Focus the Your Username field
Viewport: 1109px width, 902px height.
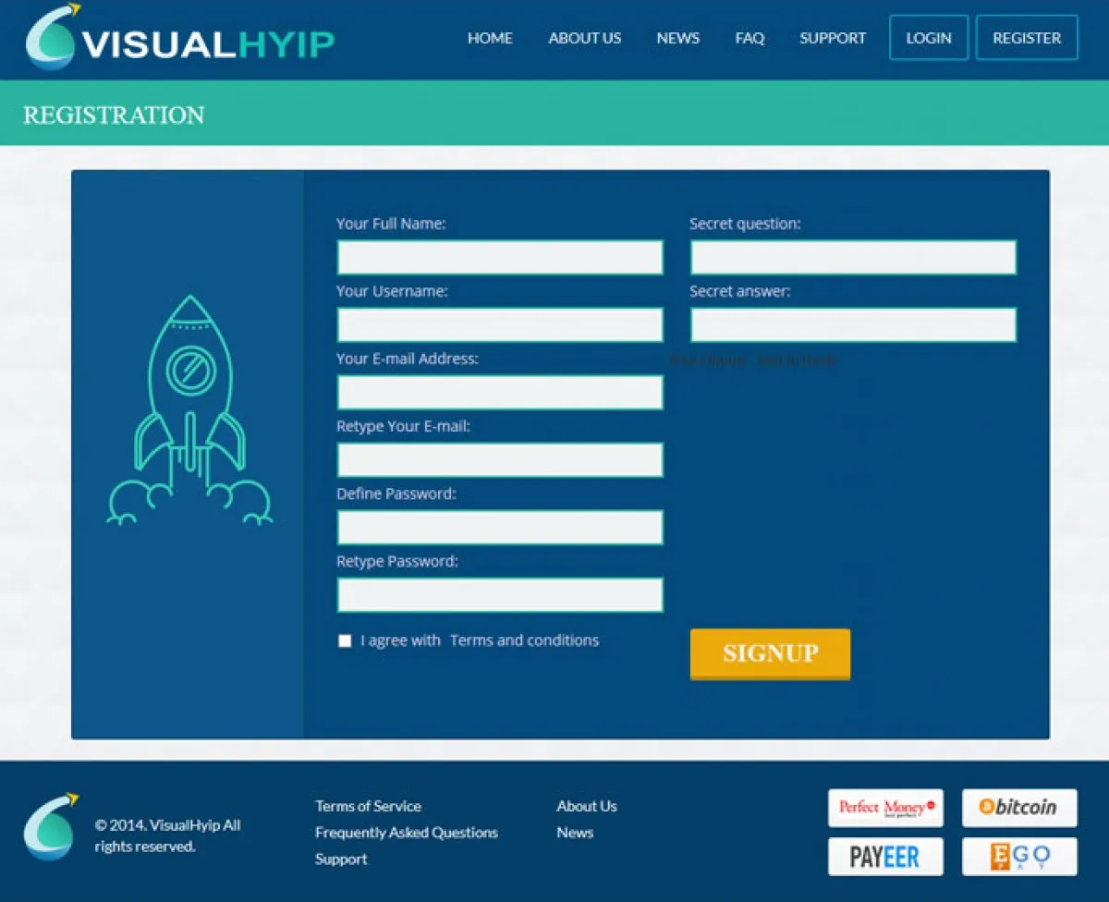pos(500,324)
